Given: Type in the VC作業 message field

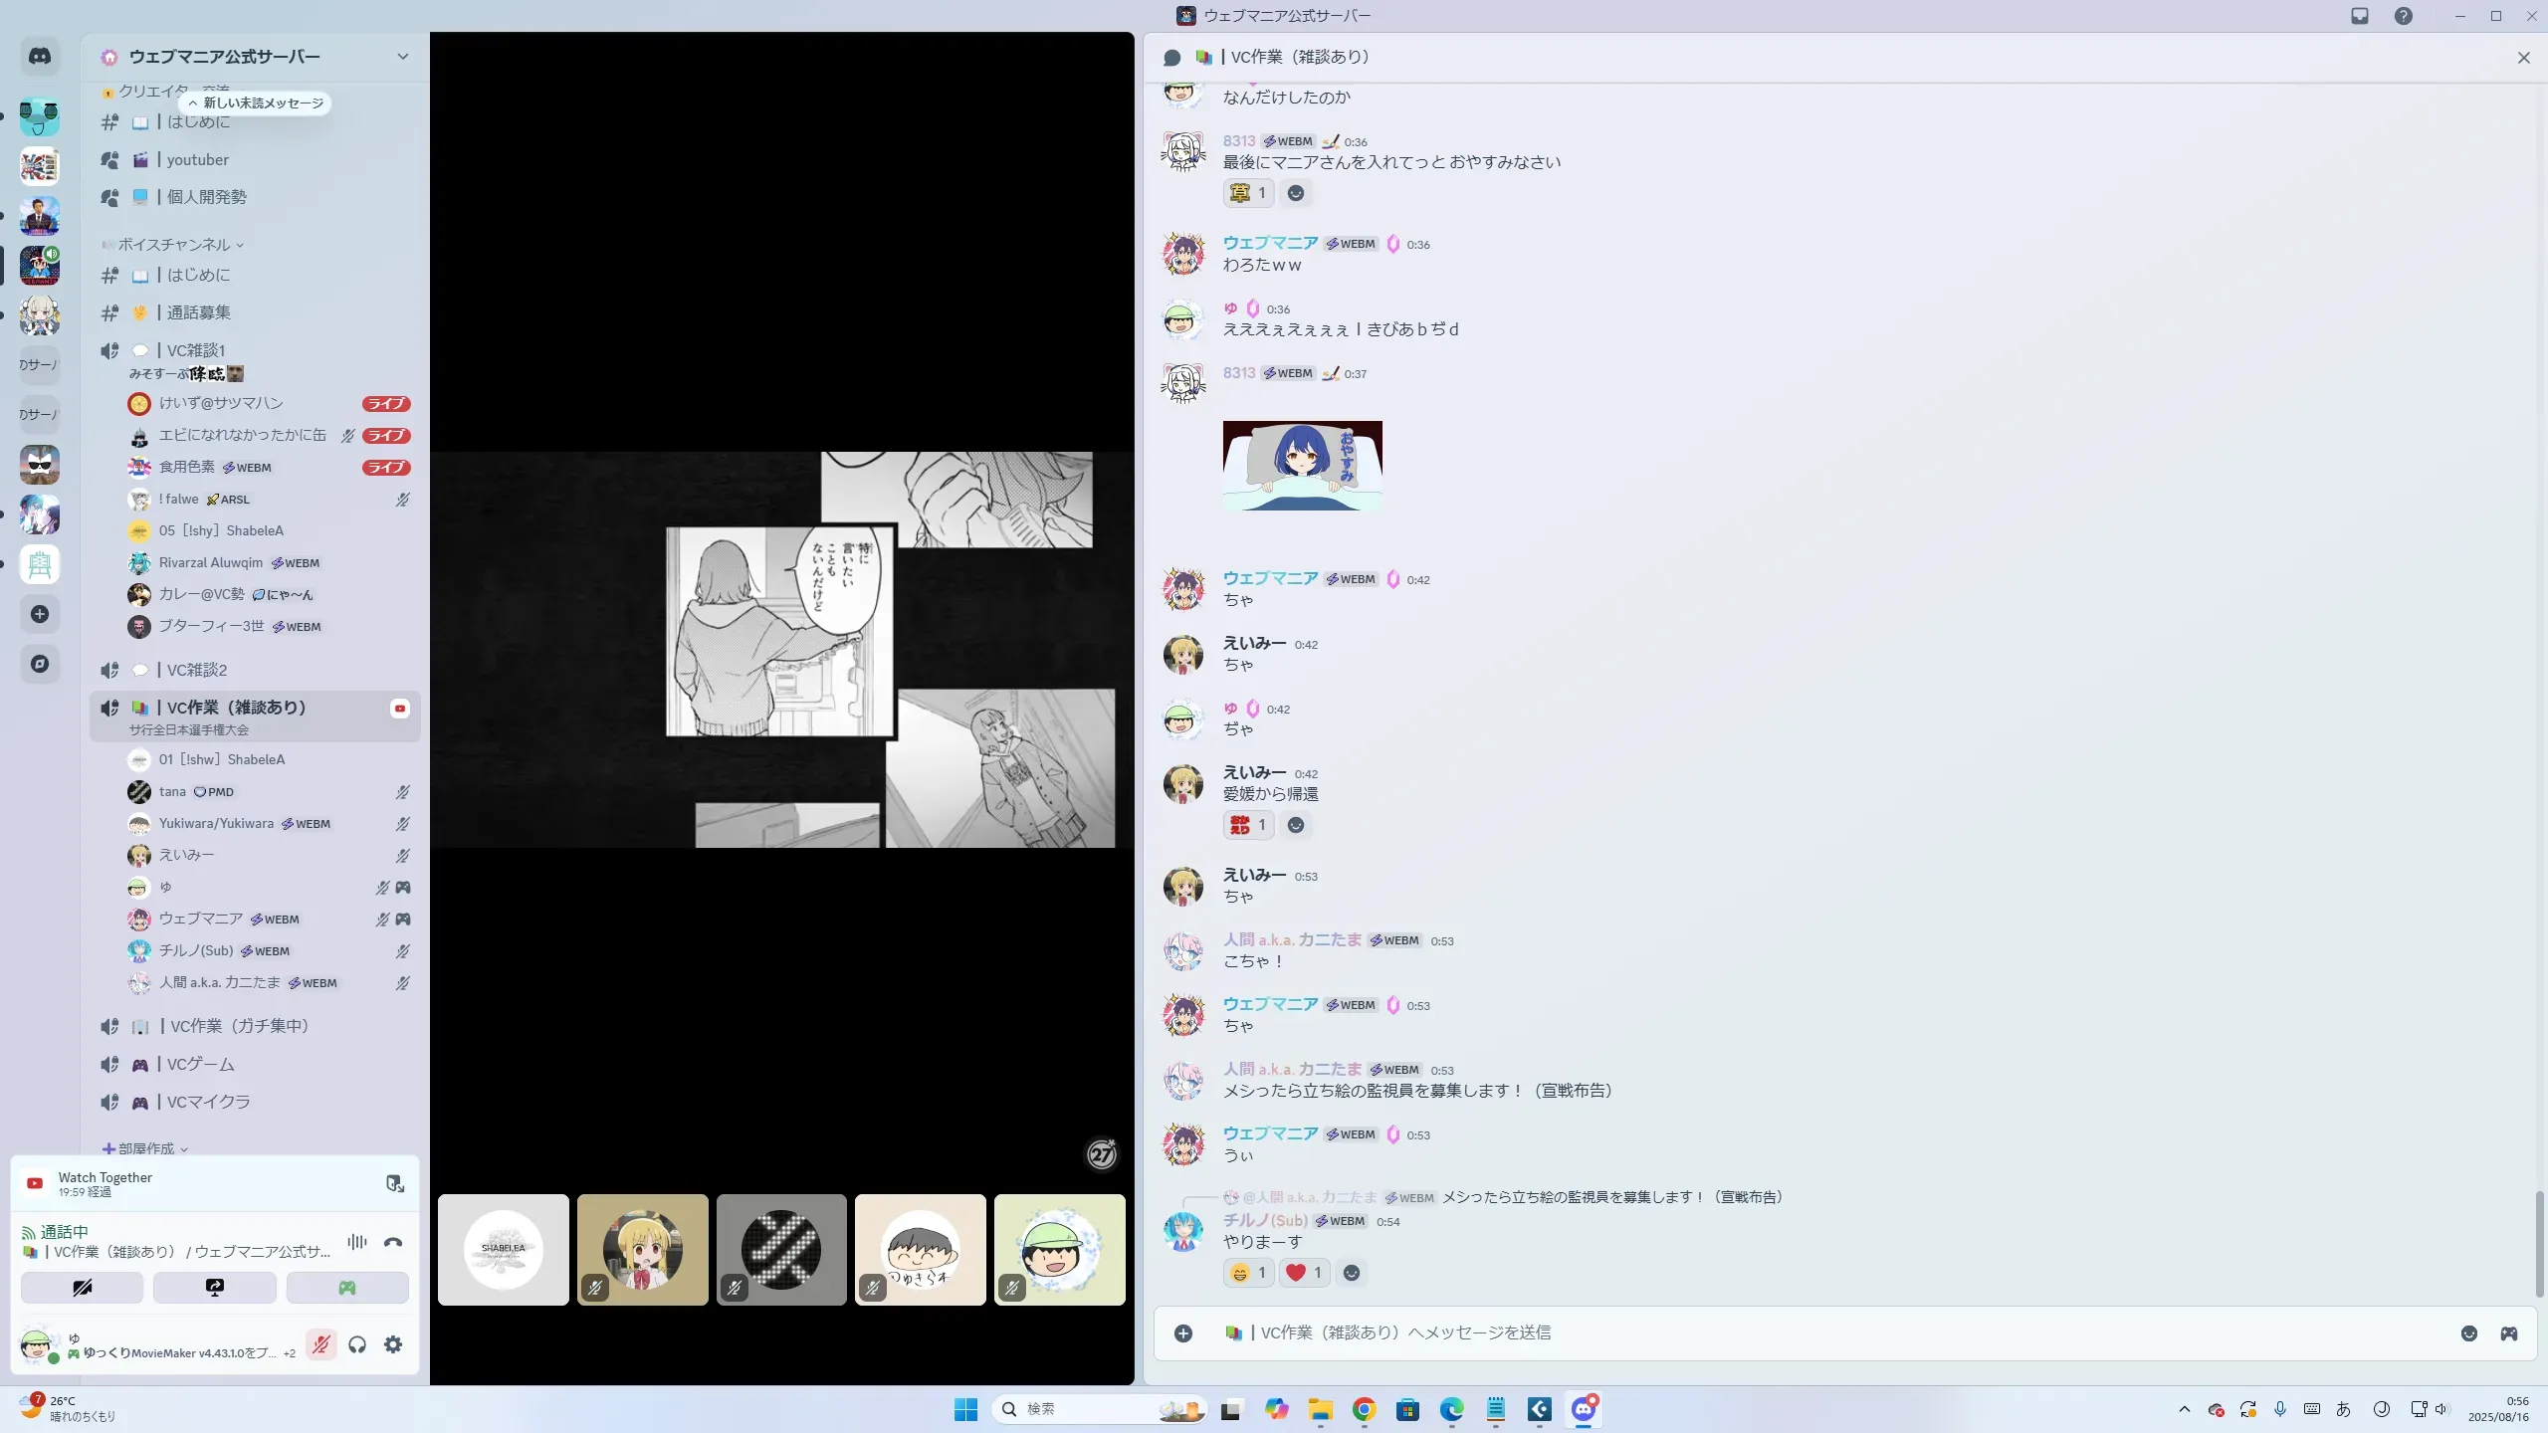Looking at the screenshot, I should point(1792,1333).
